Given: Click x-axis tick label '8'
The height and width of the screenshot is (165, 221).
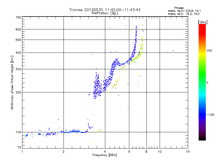Looking at the screenshot, I should pos(146,152).
